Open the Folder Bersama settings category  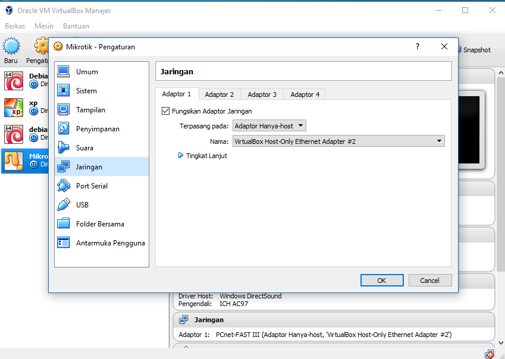click(102, 223)
